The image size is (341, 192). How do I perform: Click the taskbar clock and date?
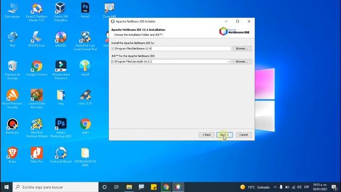pyautogui.click(x=320, y=187)
